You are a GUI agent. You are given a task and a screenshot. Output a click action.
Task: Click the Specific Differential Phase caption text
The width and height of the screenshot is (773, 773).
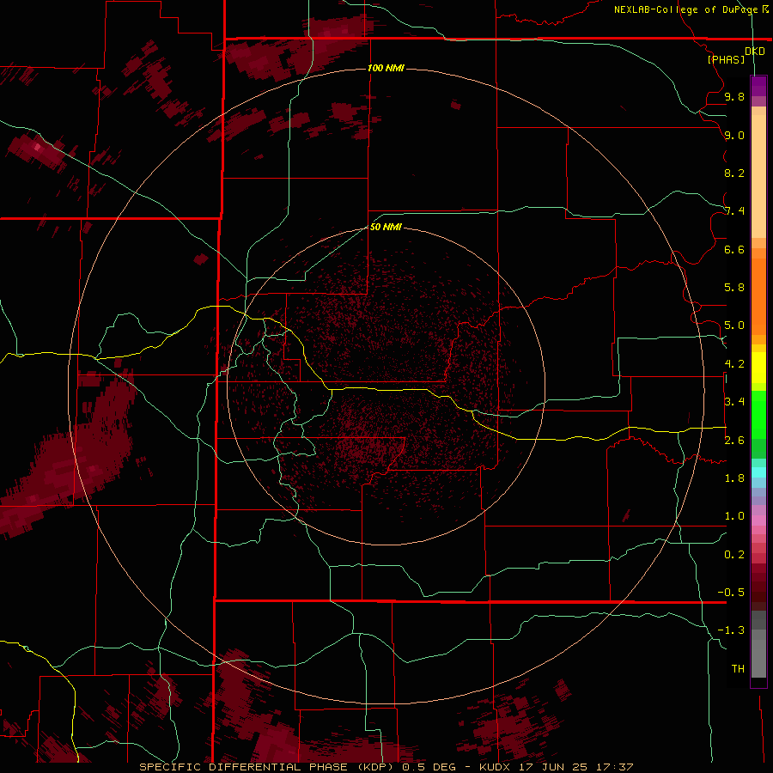pyautogui.click(x=386, y=767)
